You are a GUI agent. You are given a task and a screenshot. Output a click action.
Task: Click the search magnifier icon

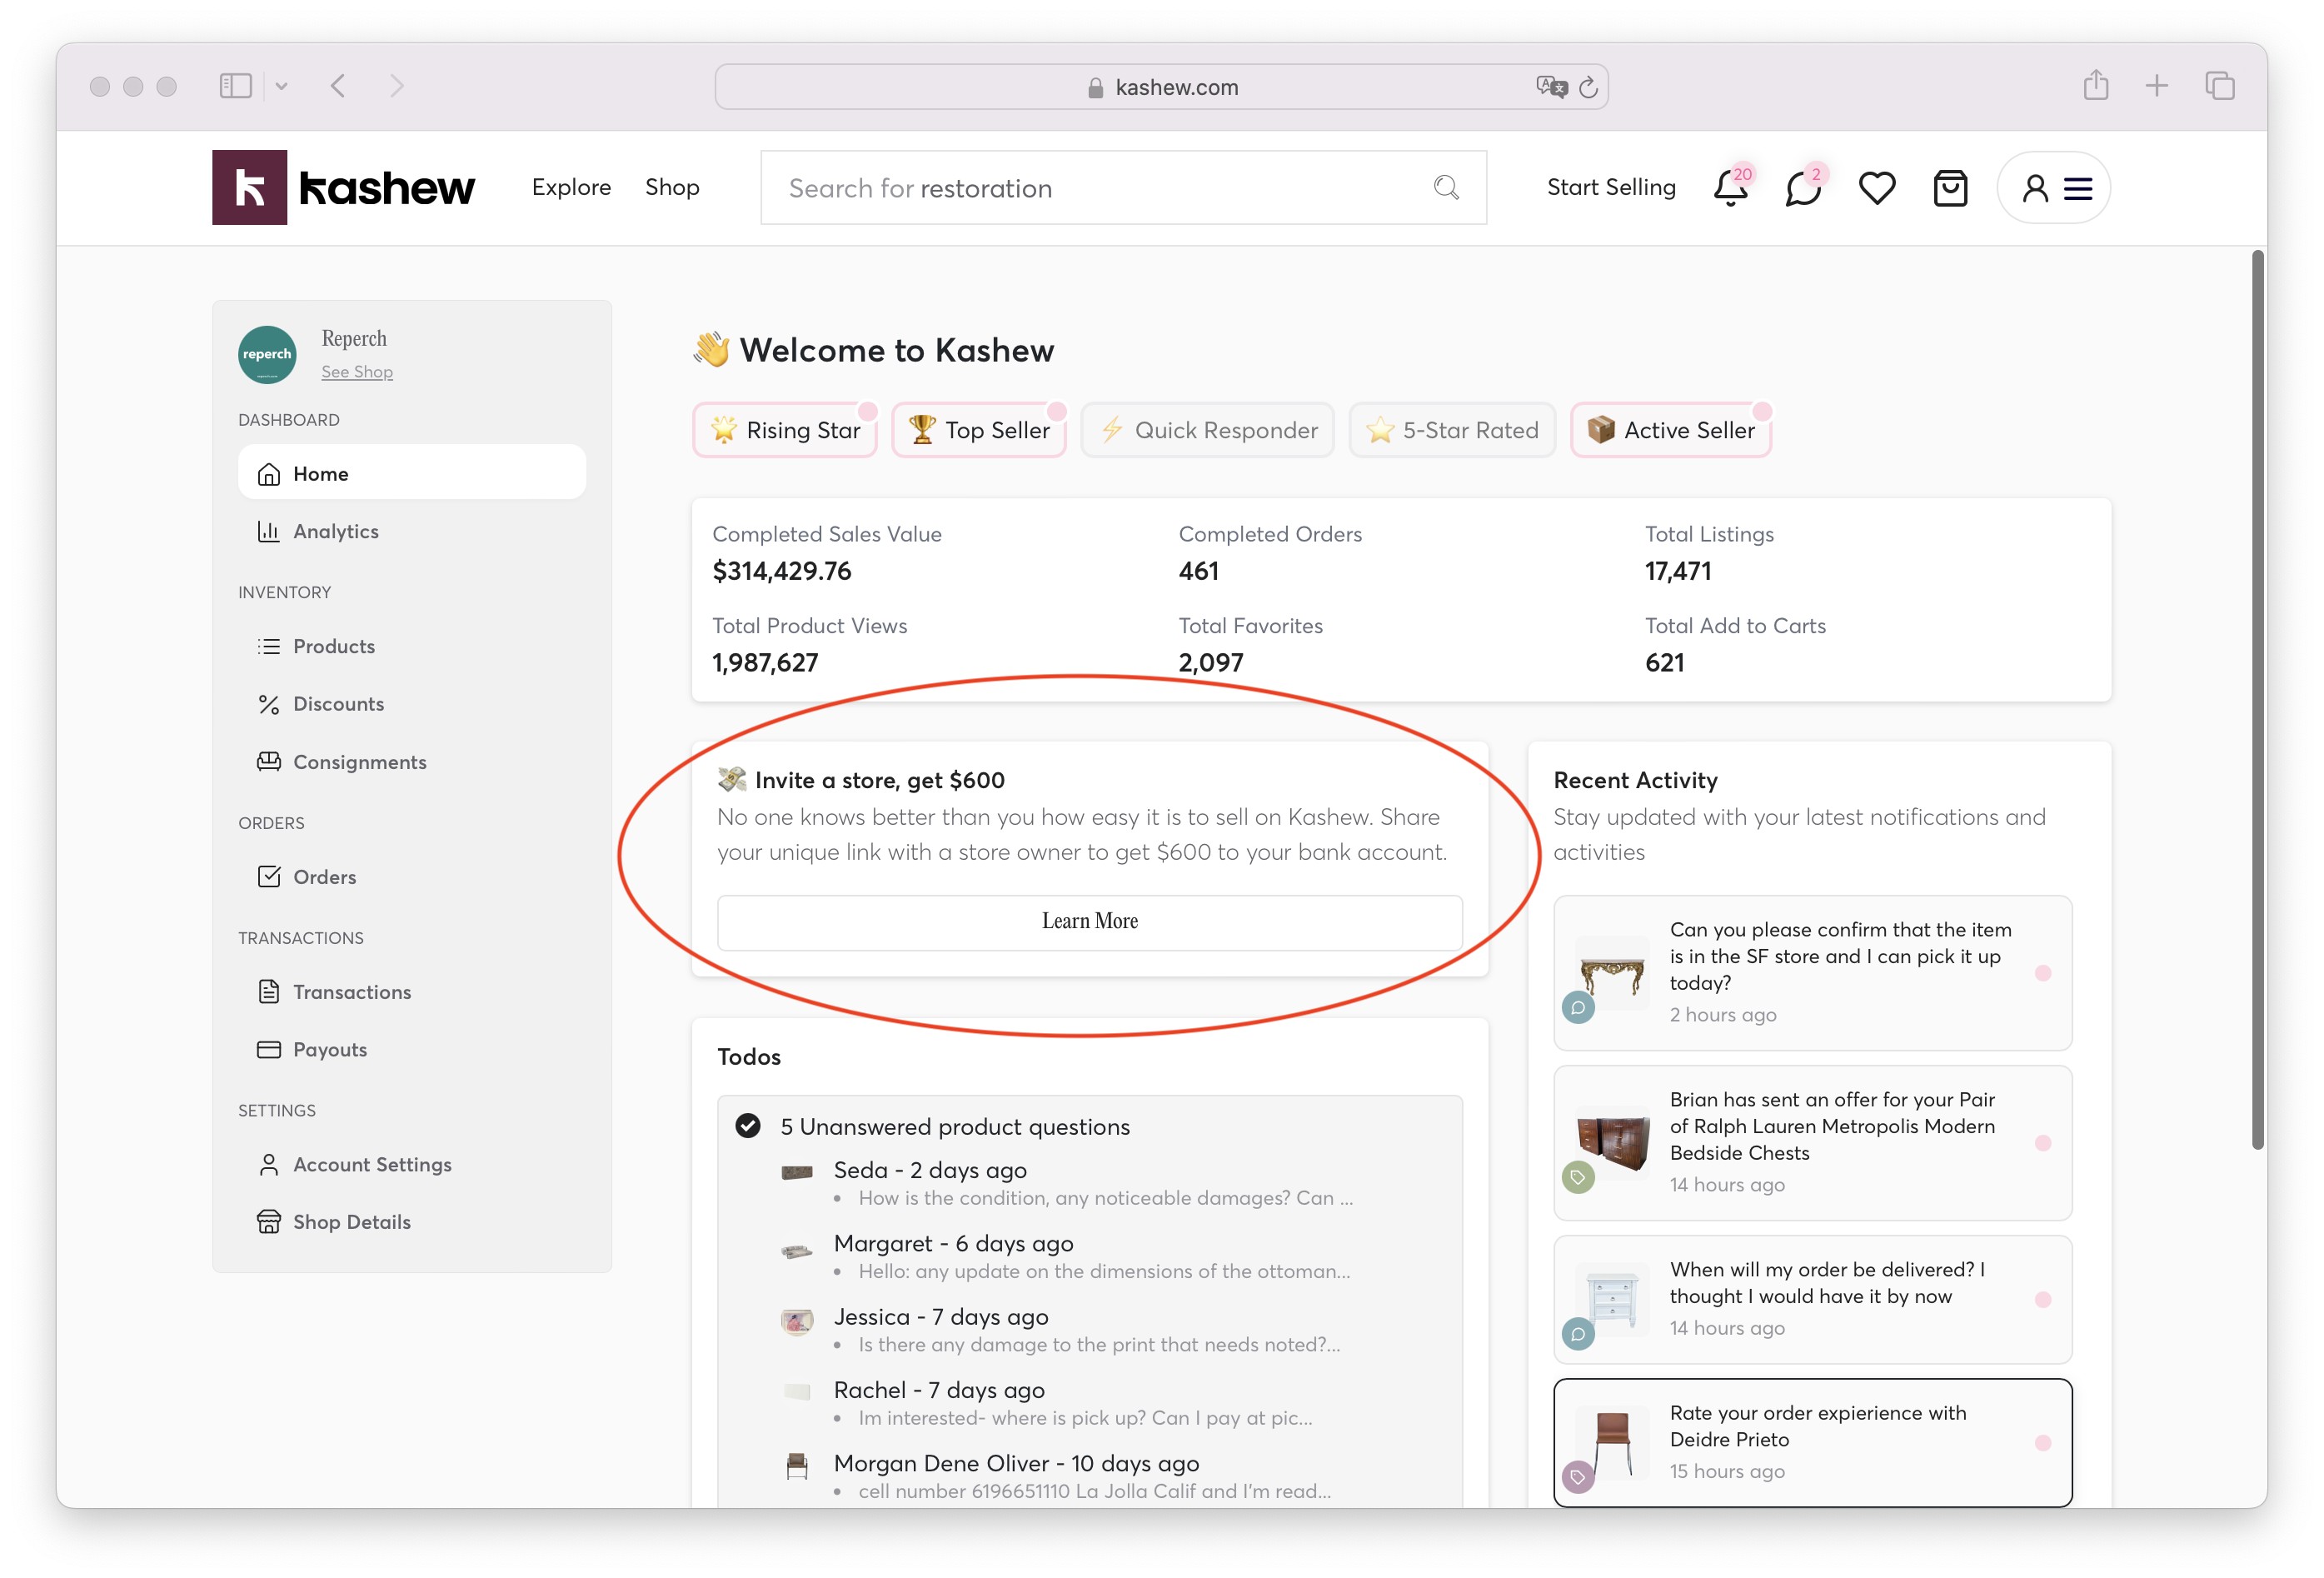(x=1446, y=187)
